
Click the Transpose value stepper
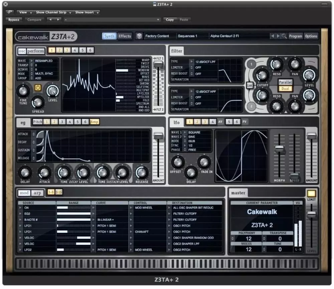click(264, 238)
